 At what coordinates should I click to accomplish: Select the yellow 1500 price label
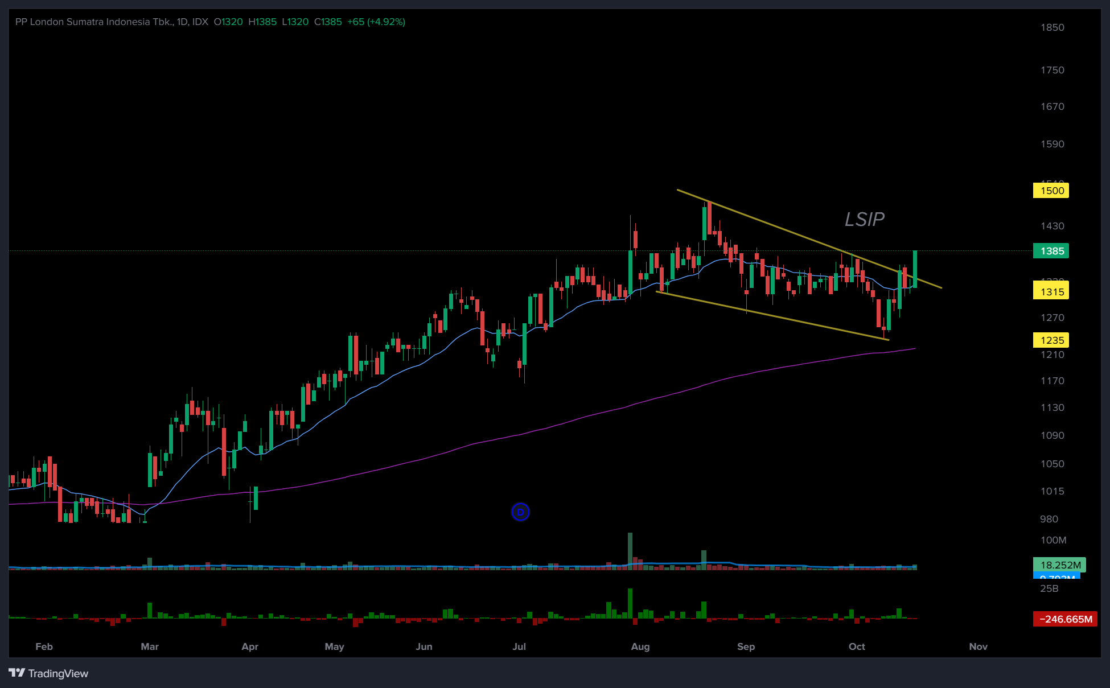[1051, 191]
